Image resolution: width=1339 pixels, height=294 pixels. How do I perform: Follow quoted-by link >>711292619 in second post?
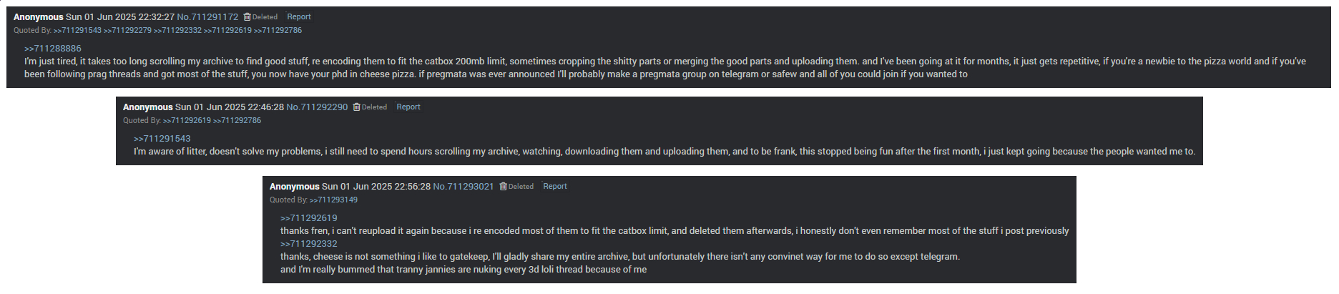tap(187, 120)
